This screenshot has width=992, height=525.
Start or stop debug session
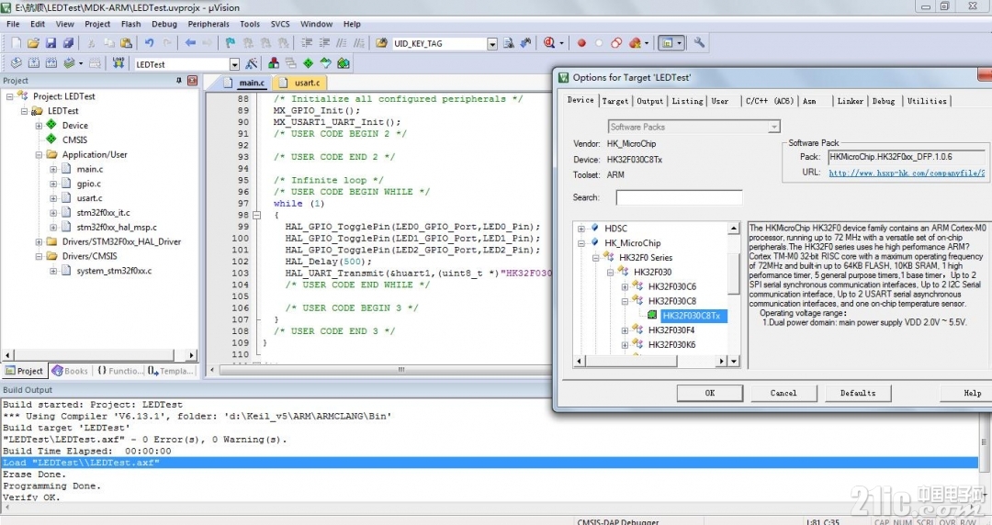pyautogui.click(x=549, y=43)
